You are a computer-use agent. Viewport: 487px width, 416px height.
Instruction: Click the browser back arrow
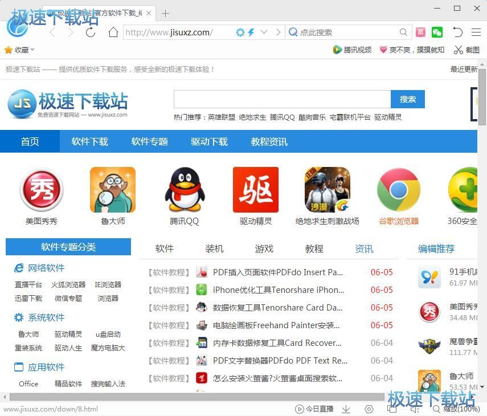click(x=52, y=32)
